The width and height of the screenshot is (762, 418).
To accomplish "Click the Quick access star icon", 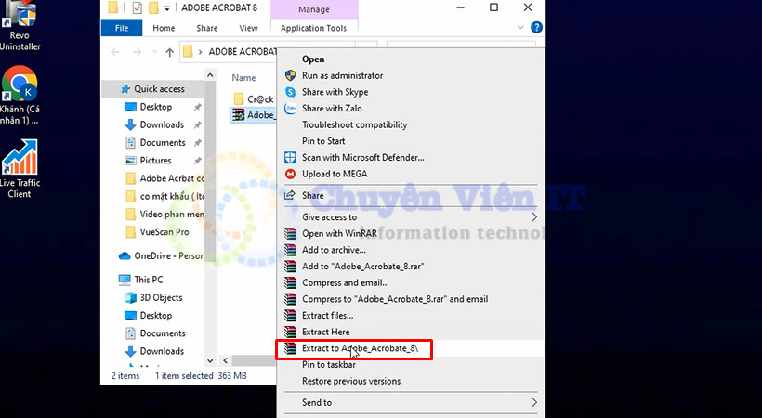I will [125, 89].
